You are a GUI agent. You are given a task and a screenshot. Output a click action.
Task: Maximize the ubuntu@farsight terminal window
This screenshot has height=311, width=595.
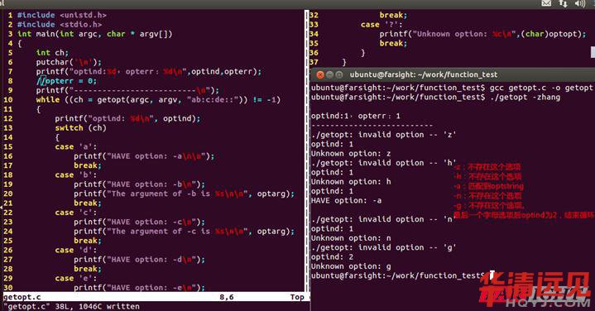click(338, 74)
